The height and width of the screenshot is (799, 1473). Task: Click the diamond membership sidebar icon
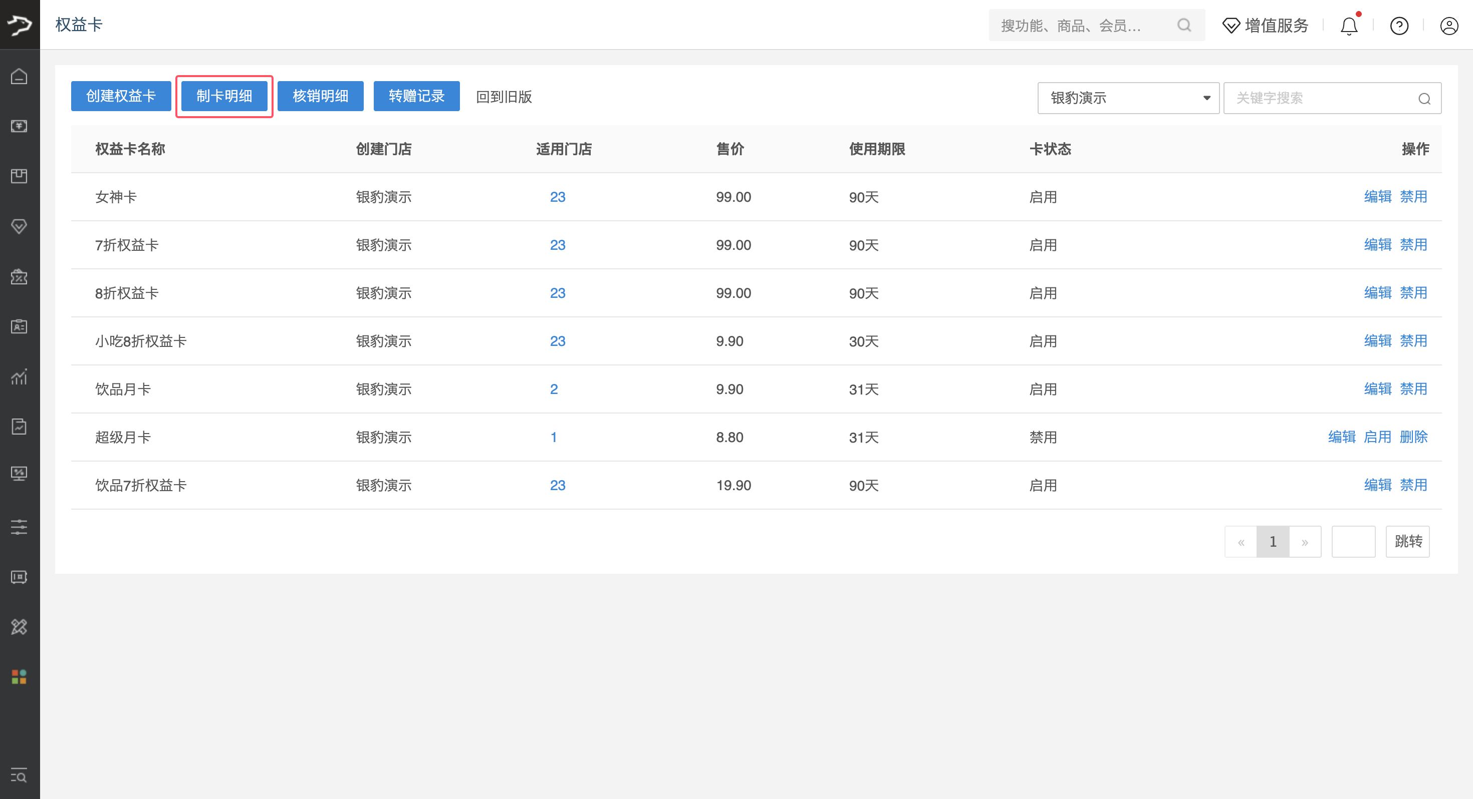pyautogui.click(x=20, y=226)
